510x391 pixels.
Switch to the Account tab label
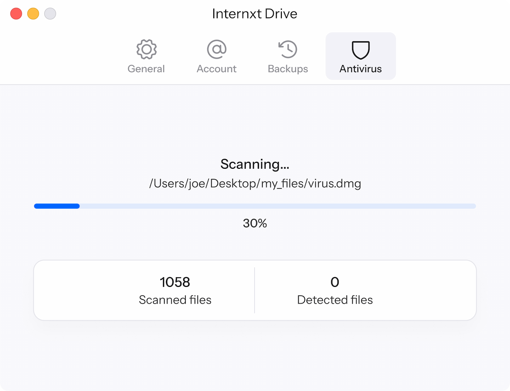pos(217,69)
